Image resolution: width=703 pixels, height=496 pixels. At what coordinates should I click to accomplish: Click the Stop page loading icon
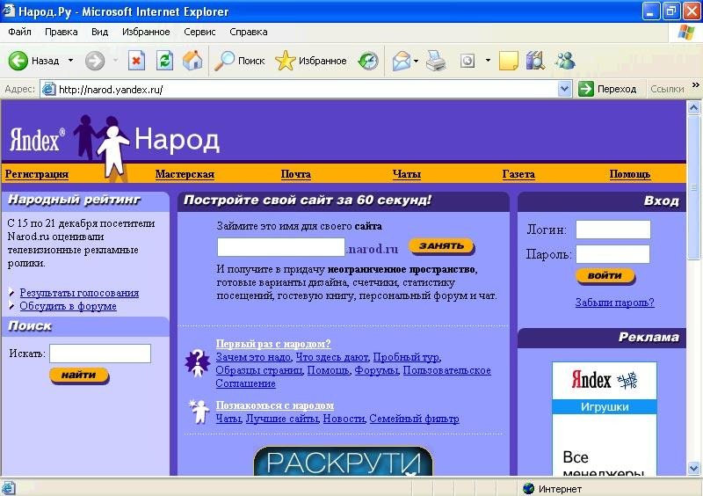pos(136,60)
